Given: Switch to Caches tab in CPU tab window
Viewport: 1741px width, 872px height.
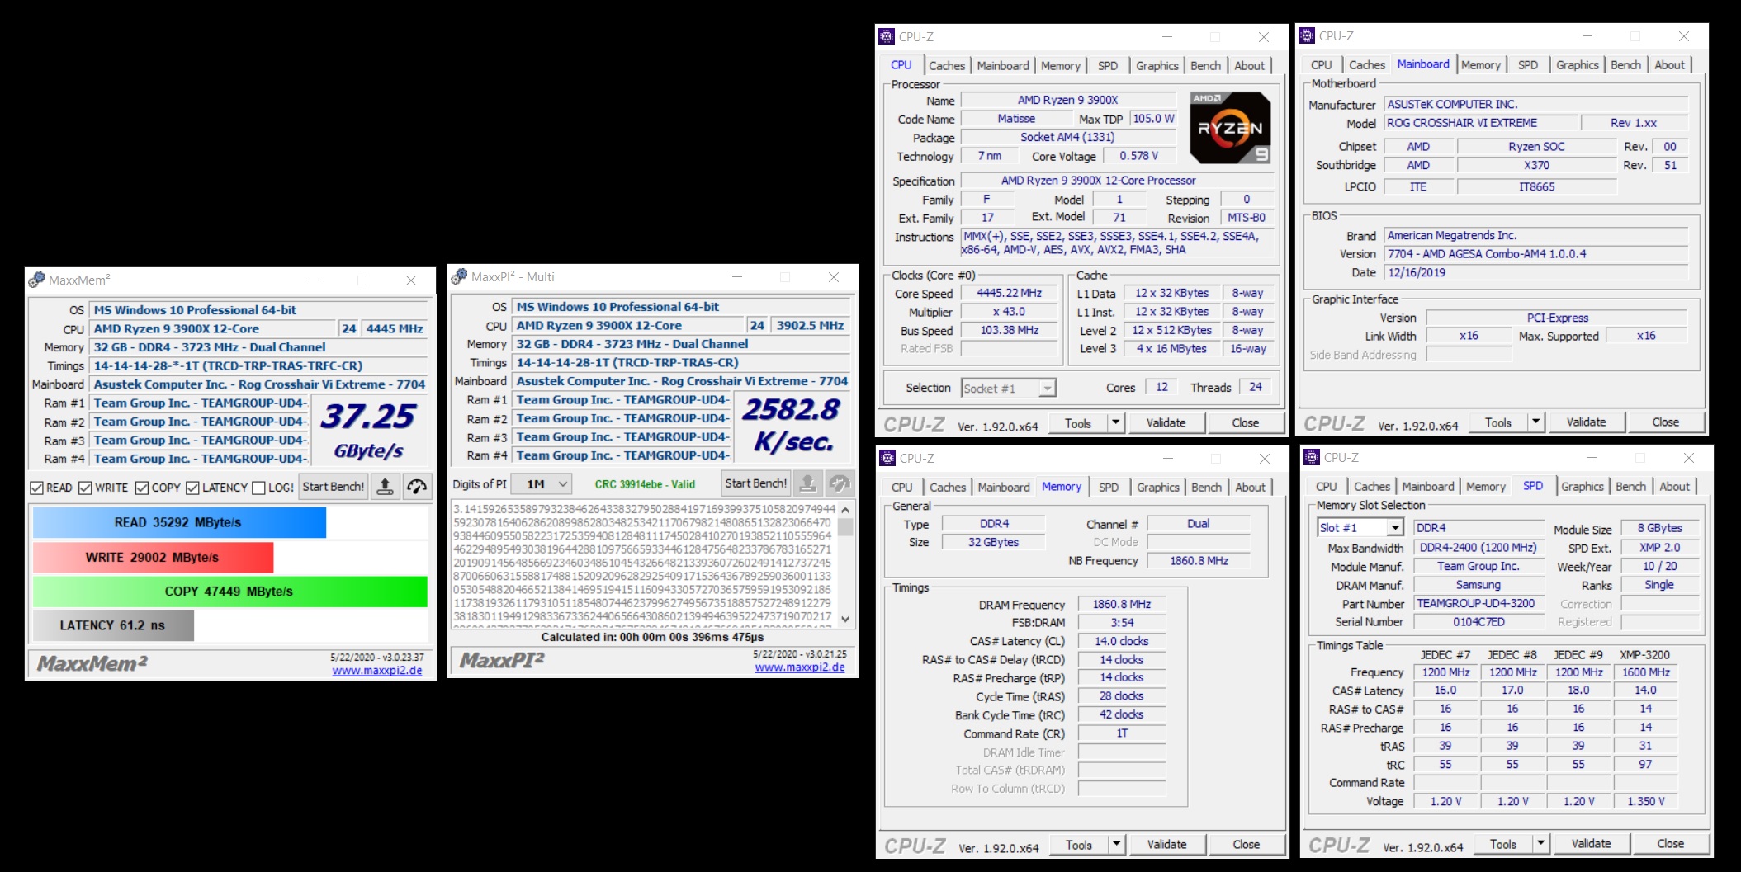Looking at the screenshot, I should [x=947, y=65].
